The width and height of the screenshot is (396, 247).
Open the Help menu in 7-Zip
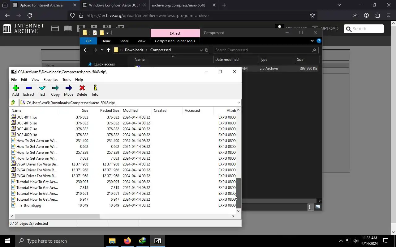pos(79,79)
